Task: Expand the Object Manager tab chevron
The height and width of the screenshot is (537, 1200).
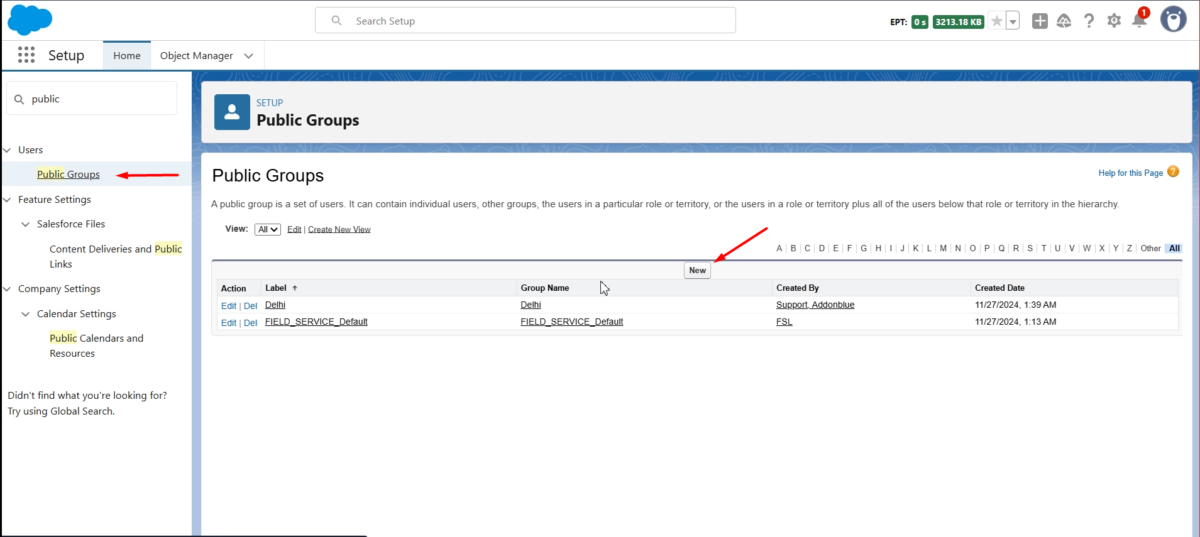Action: pos(249,56)
